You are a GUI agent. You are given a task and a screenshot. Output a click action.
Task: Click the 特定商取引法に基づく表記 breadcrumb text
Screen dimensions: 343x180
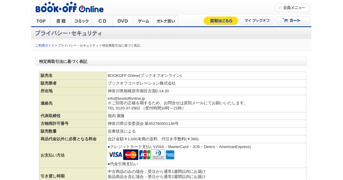click(x=121, y=46)
